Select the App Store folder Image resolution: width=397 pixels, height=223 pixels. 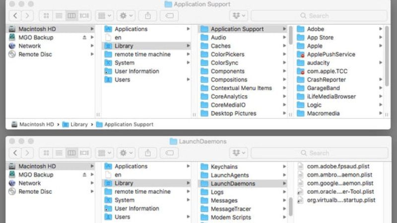tap(339, 38)
